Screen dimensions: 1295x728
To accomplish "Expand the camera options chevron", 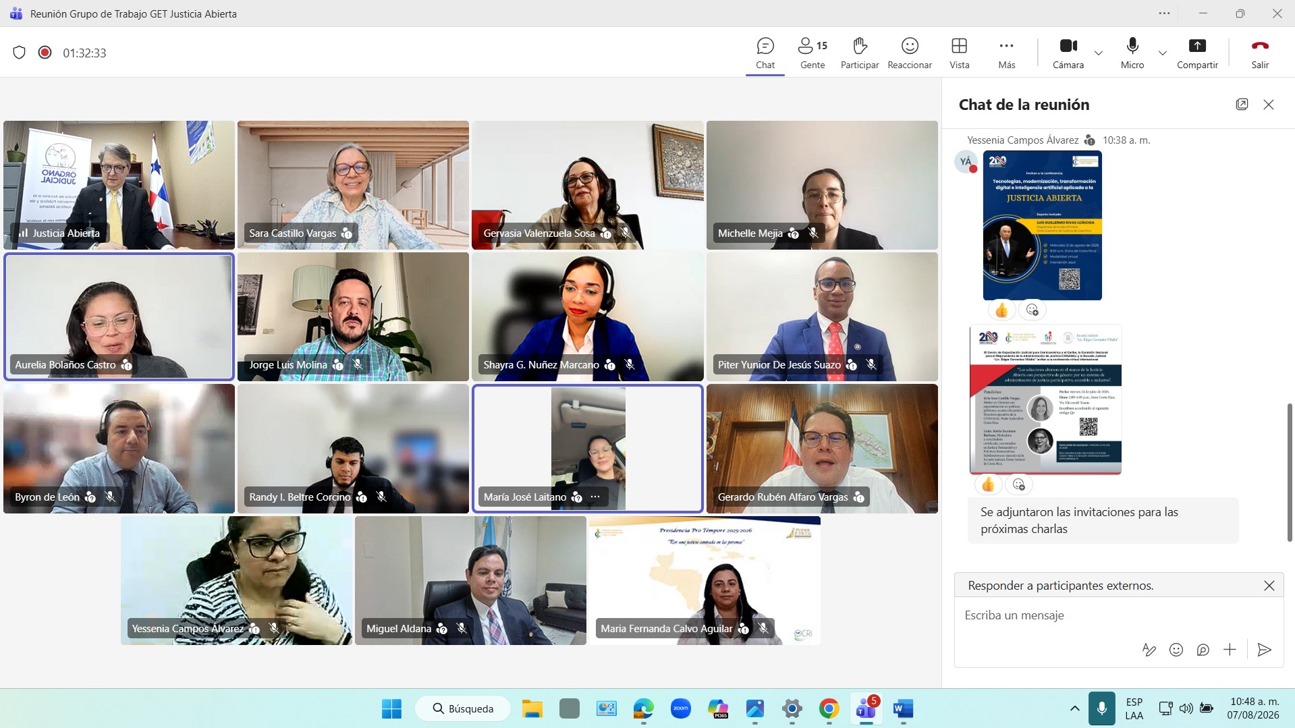I will [x=1099, y=53].
